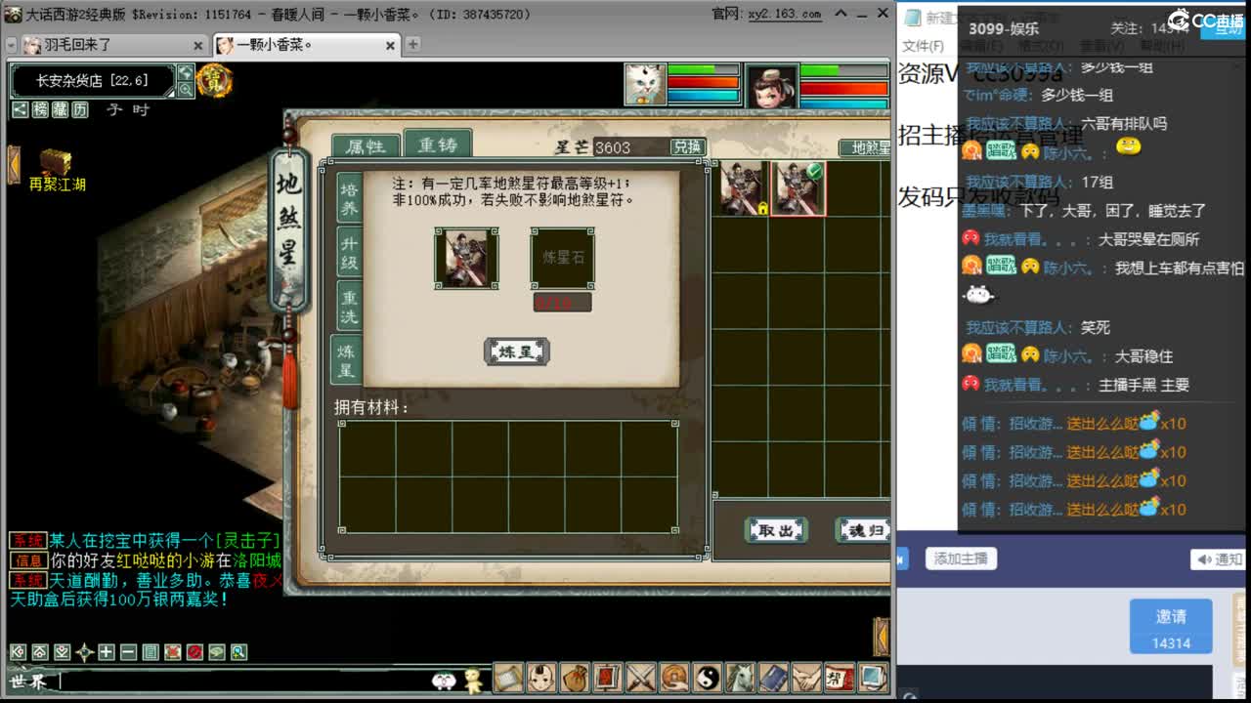The height and width of the screenshot is (703, 1251).
Task: Click the 取出 button
Action: 776,530
